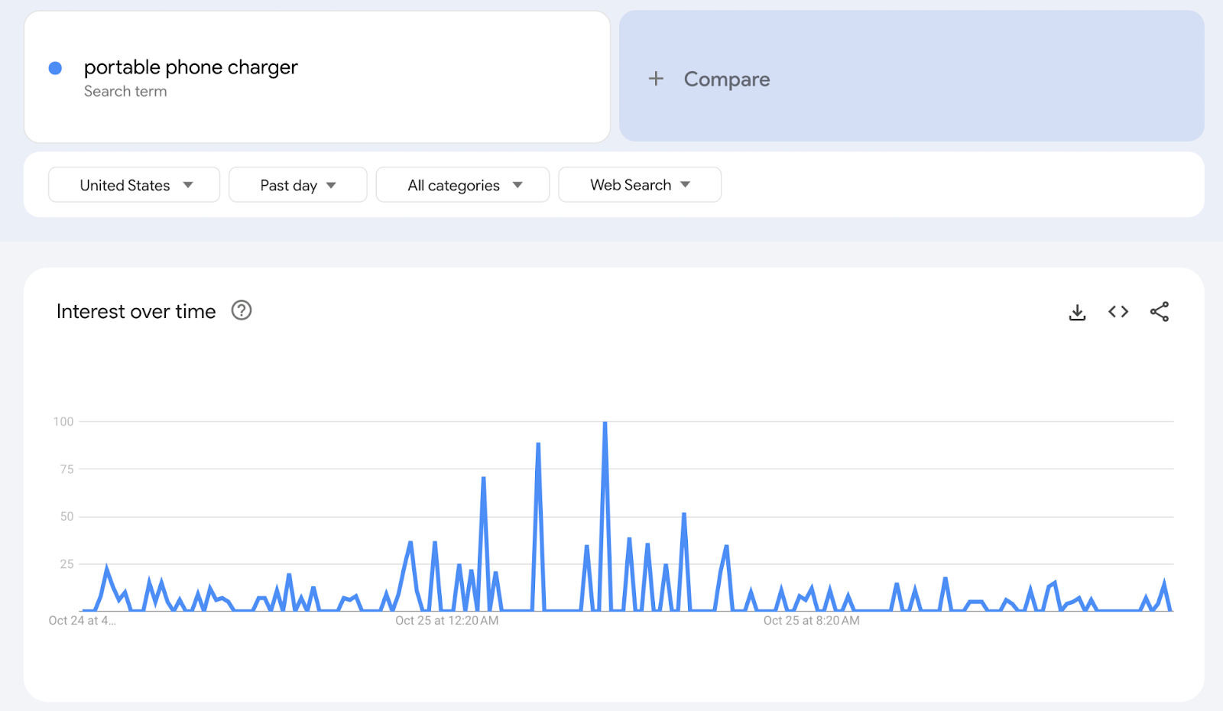Click the tallest spike reaching 100 on the chart
Screen dimensions: 1223x711
pyautogui.click(x=605, y=421)
